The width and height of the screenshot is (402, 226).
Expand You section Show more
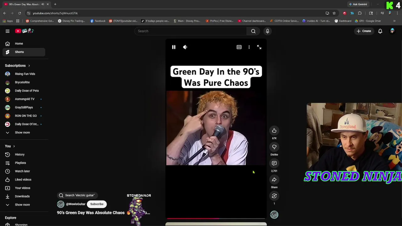[x=24, y=205]
